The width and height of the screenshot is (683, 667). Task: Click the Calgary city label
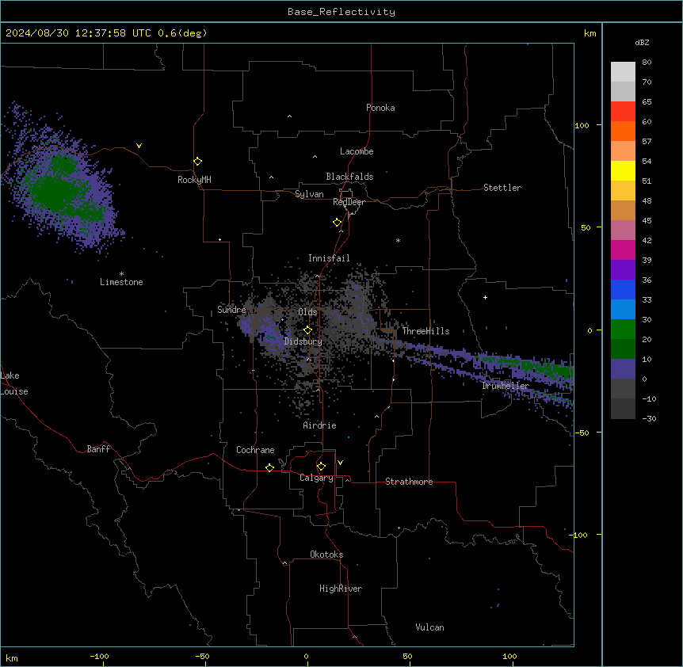[x=316, y=478]
